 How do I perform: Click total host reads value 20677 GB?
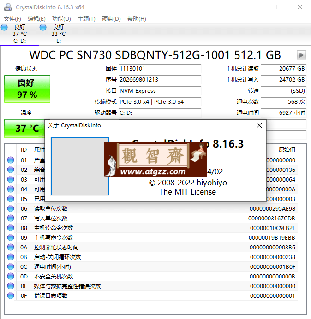tap(283, 69)
